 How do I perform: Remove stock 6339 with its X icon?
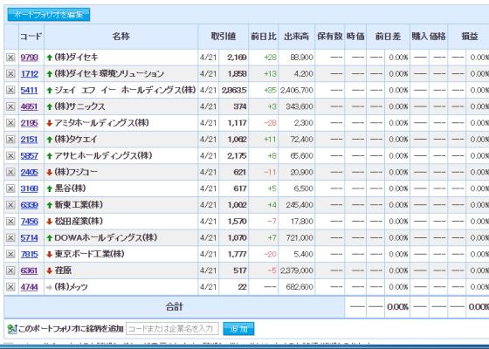click(x=10, y=205)
